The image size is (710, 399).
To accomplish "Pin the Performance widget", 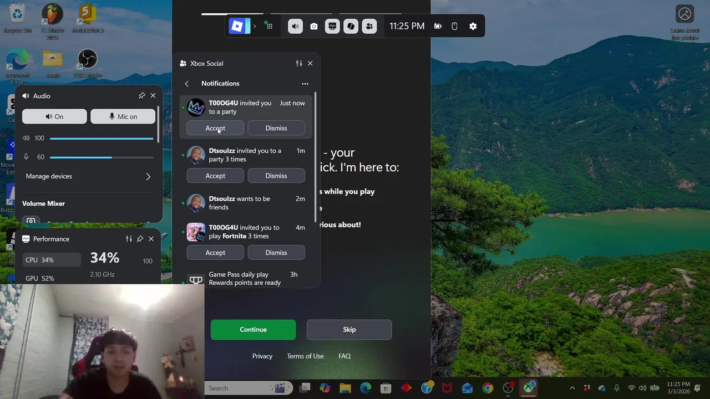I will (140, 239).
